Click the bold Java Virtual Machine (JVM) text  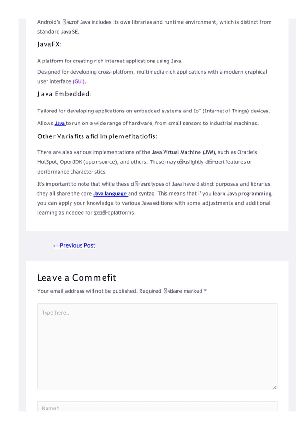click(x=184, y=152)
